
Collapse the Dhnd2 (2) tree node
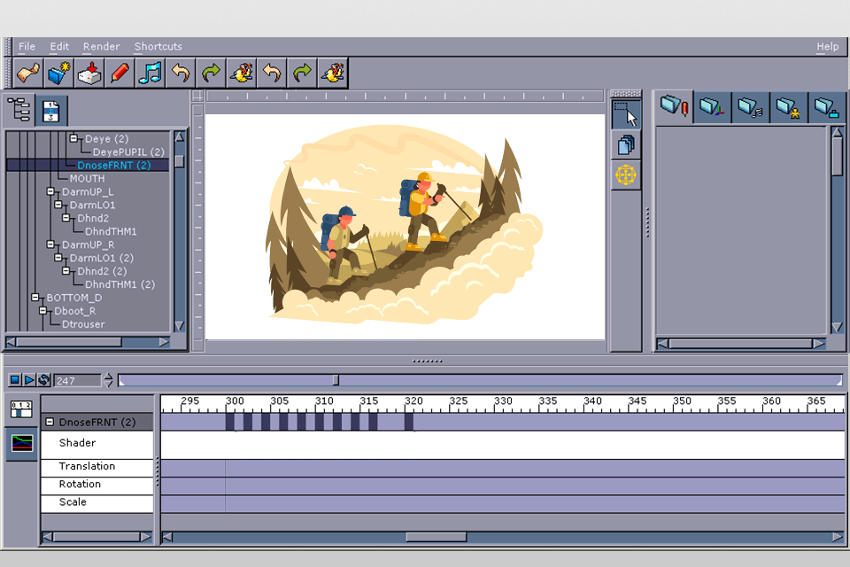tap(66, 271)
